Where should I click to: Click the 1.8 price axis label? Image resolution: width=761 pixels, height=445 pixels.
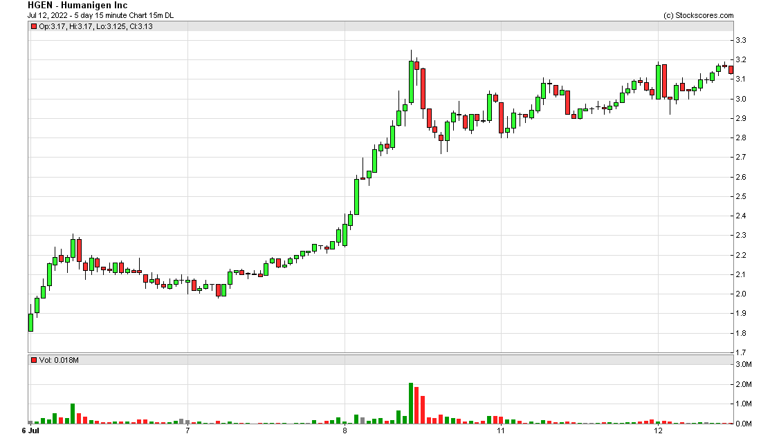pyautogui.click(x=741, y=333)
